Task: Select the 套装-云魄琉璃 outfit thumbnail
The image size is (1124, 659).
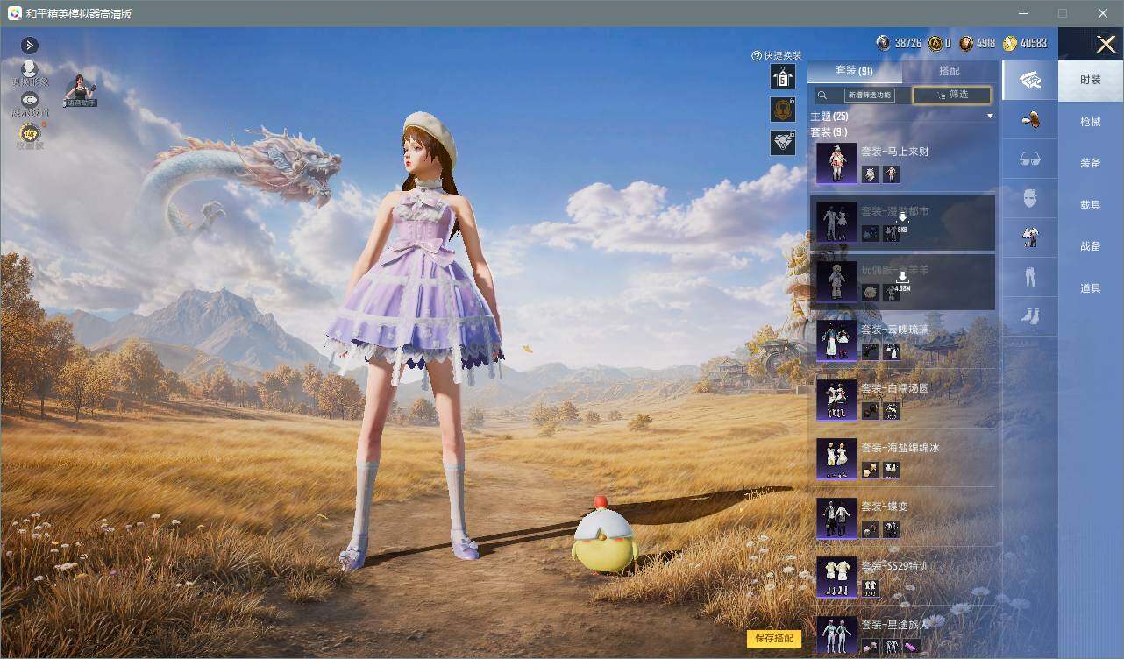Action: [x=836, y=341]
